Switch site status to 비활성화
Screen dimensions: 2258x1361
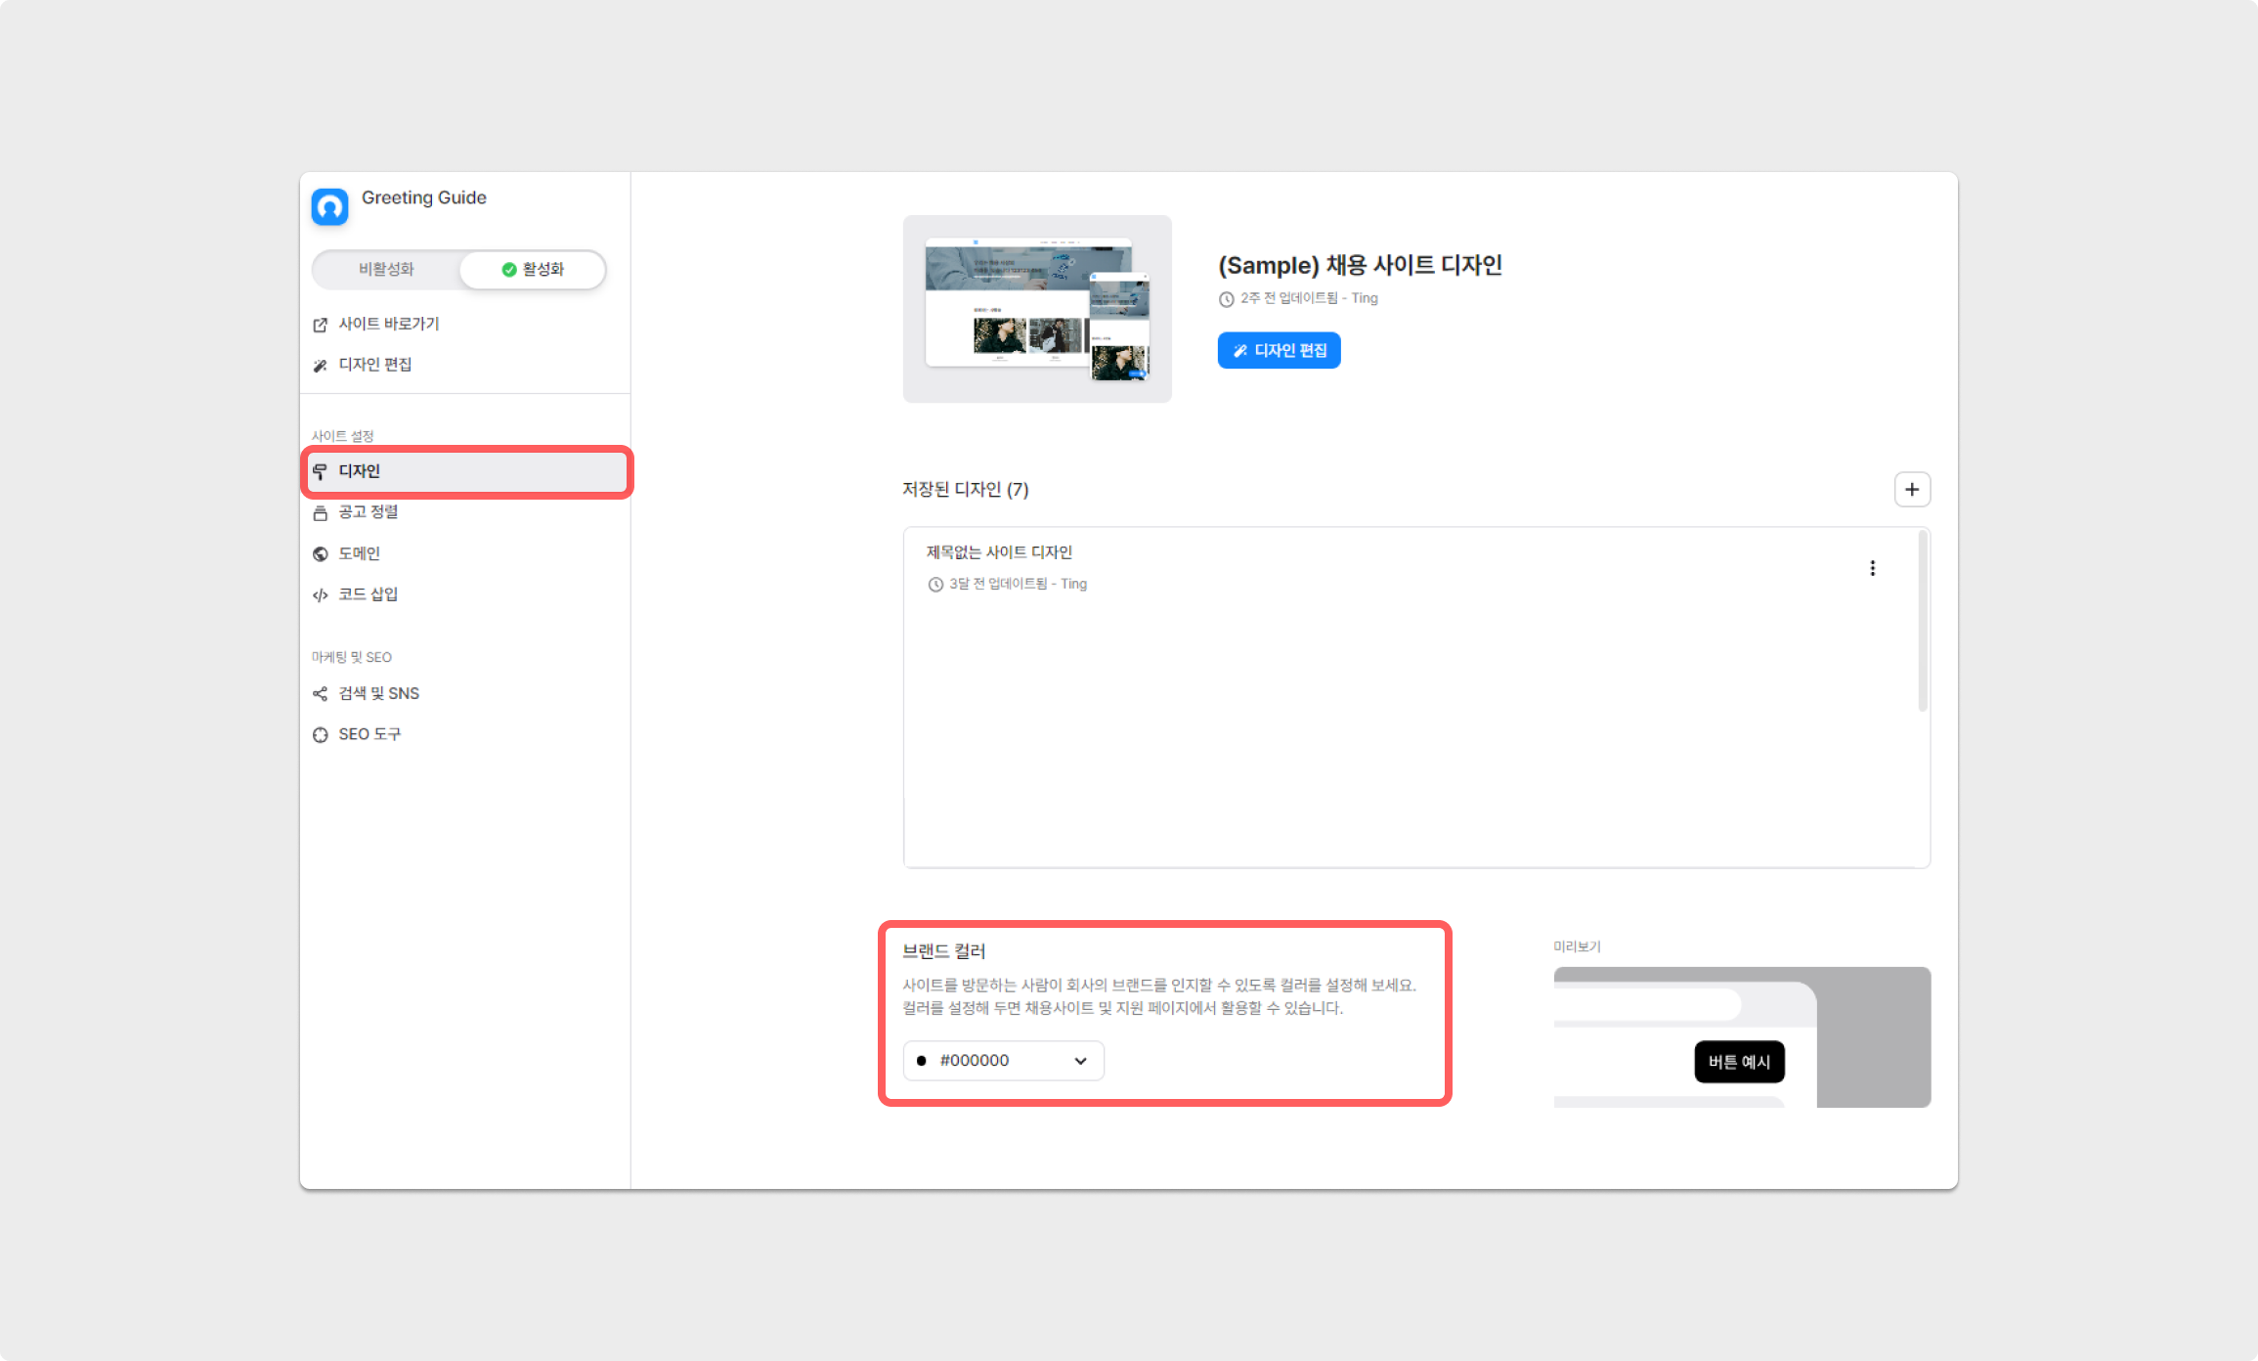(386, 270)
